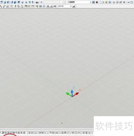Expand the empty named-view dropdown

[x=53, y=2]
